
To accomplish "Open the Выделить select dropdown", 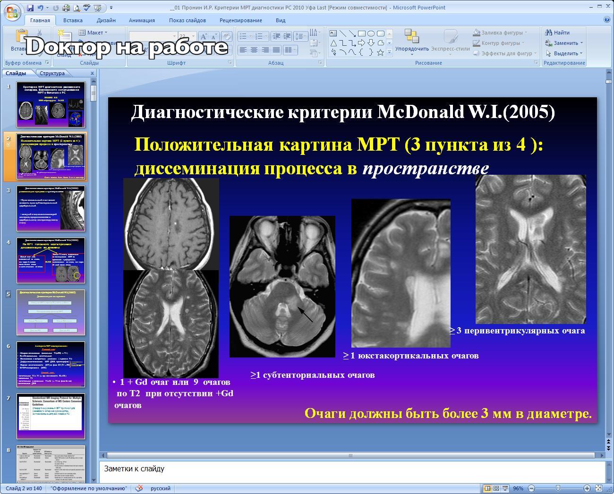I will pos(564,53).
